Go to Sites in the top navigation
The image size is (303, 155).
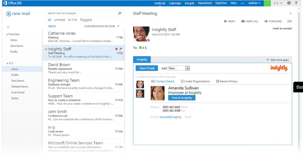(234, 3)
